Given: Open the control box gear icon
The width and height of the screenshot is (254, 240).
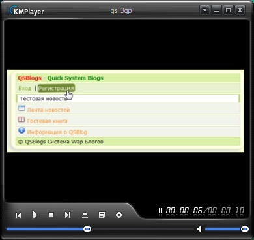Looking at the screenshot, I should [x=119, y=215].
